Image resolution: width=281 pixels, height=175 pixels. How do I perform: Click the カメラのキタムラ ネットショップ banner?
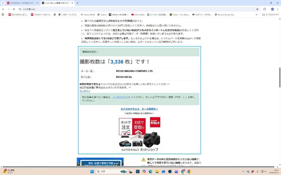(139, 134)
